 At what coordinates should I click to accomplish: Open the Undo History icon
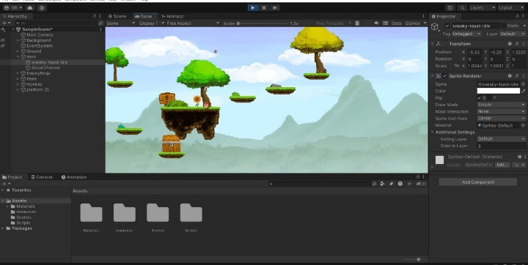tap(450, 7)
